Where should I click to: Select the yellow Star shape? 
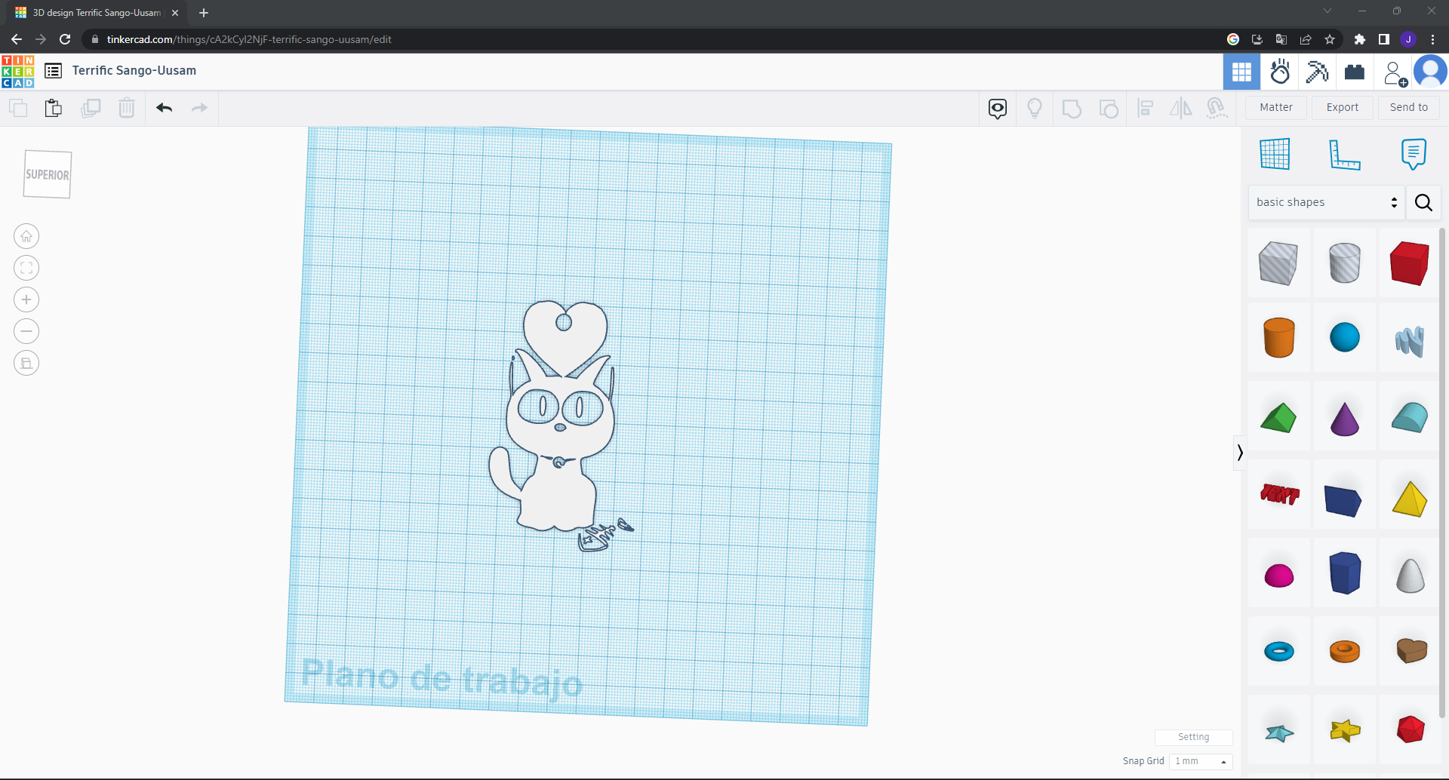(x=1344, y=730)
